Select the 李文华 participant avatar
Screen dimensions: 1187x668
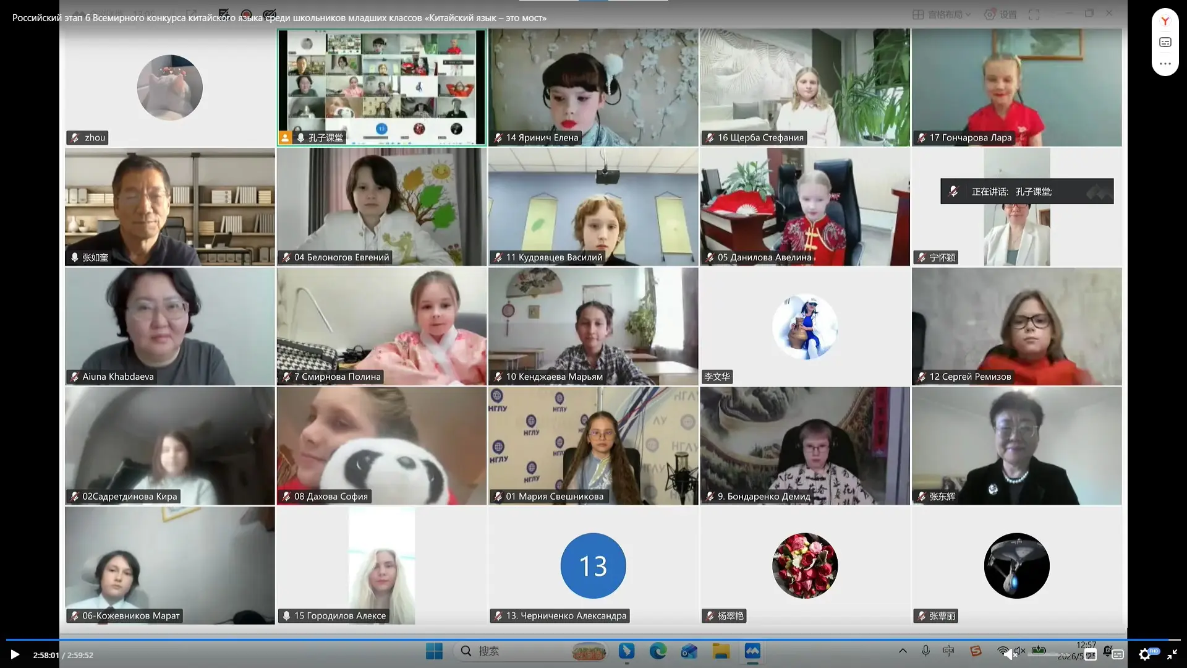805,326
